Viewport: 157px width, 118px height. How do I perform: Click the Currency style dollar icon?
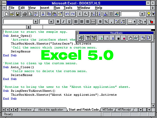click(x=100, y=22)
